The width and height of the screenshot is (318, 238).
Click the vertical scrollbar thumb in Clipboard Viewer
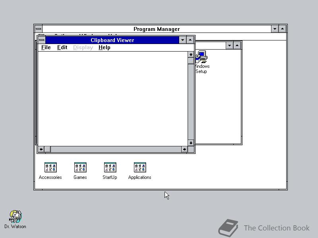click(x=191, y=61)
